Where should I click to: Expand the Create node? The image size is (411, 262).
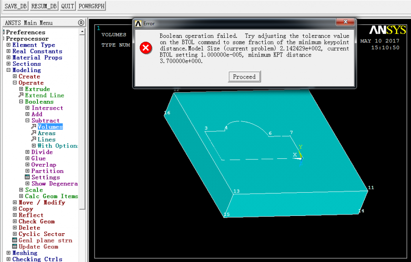pos(15,76)
